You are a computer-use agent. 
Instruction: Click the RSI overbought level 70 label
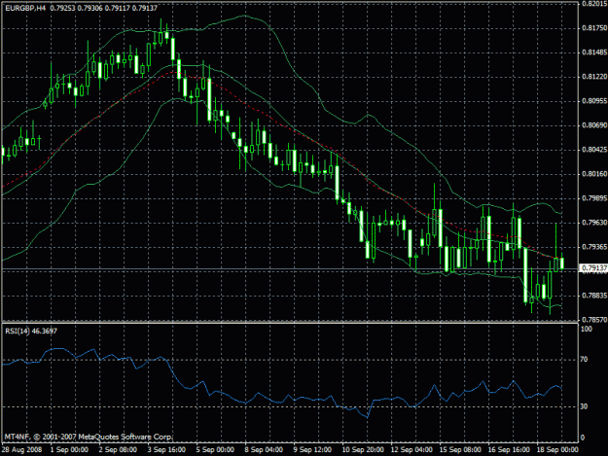pyautogui.click(x=585, y=360)
